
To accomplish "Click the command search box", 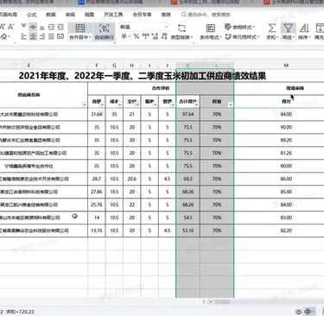I will pyautogui.click(x=206, y=15).
